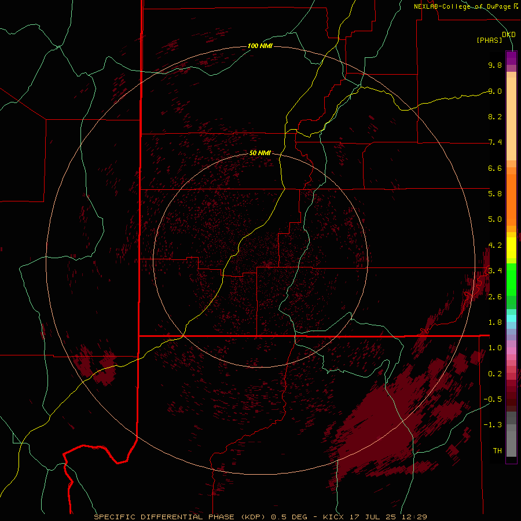Pick the pink segment of the color bar
Image resolution: width=521 pixels, height=521 pixels.
tap(511, 351)
